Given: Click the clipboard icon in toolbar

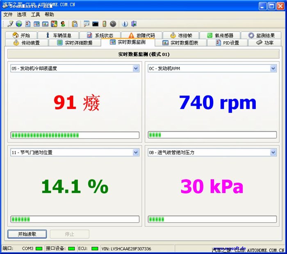Looking at the screenshot, I should [x=75, y=24].
